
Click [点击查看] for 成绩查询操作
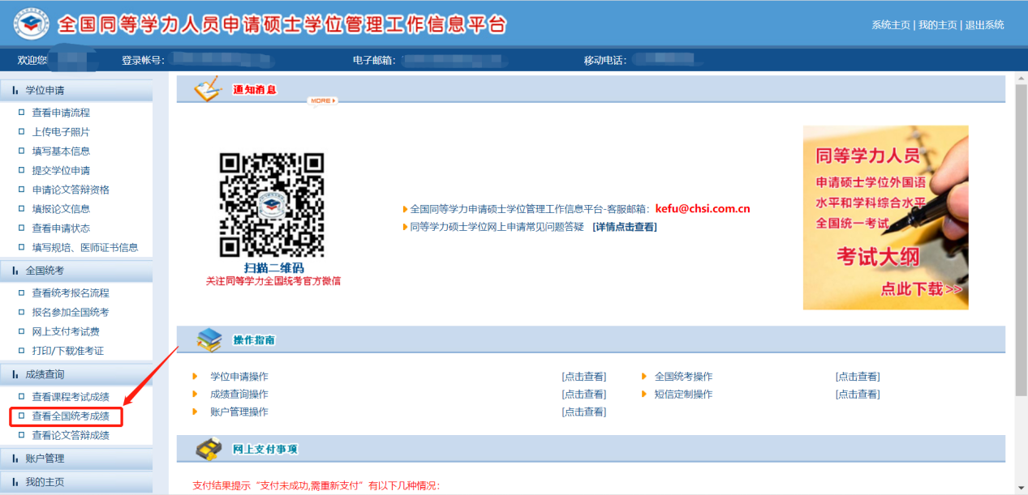584,395
